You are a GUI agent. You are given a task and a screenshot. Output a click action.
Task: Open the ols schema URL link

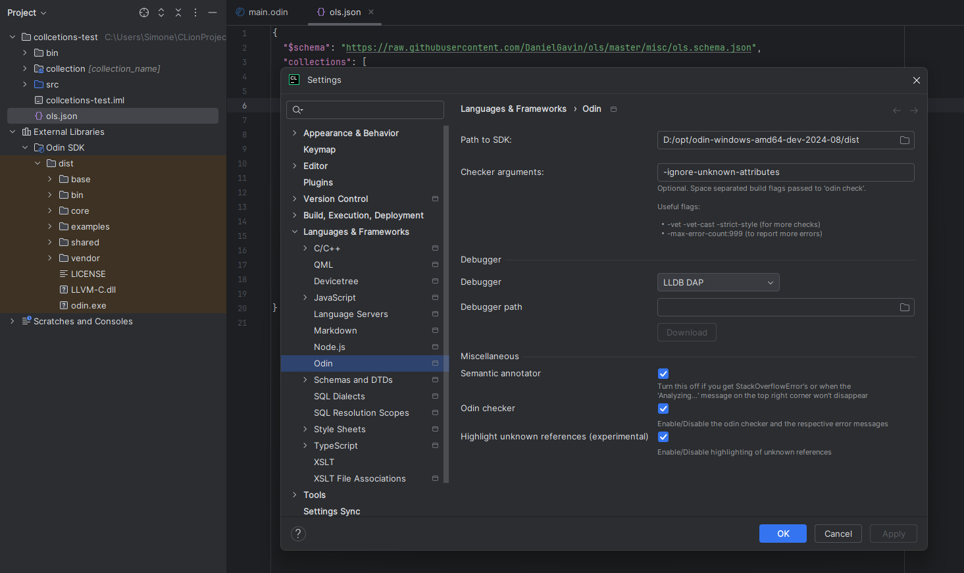click(x=548, y=47)
